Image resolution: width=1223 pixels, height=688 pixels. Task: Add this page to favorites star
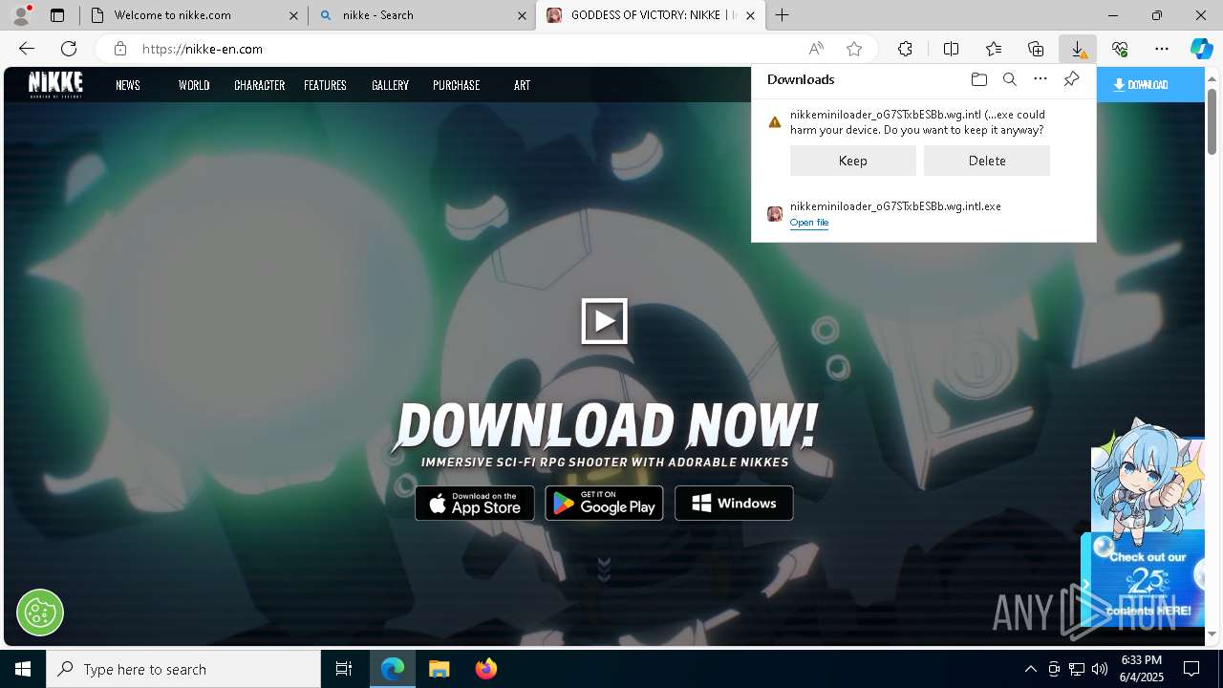pos(854,49)
